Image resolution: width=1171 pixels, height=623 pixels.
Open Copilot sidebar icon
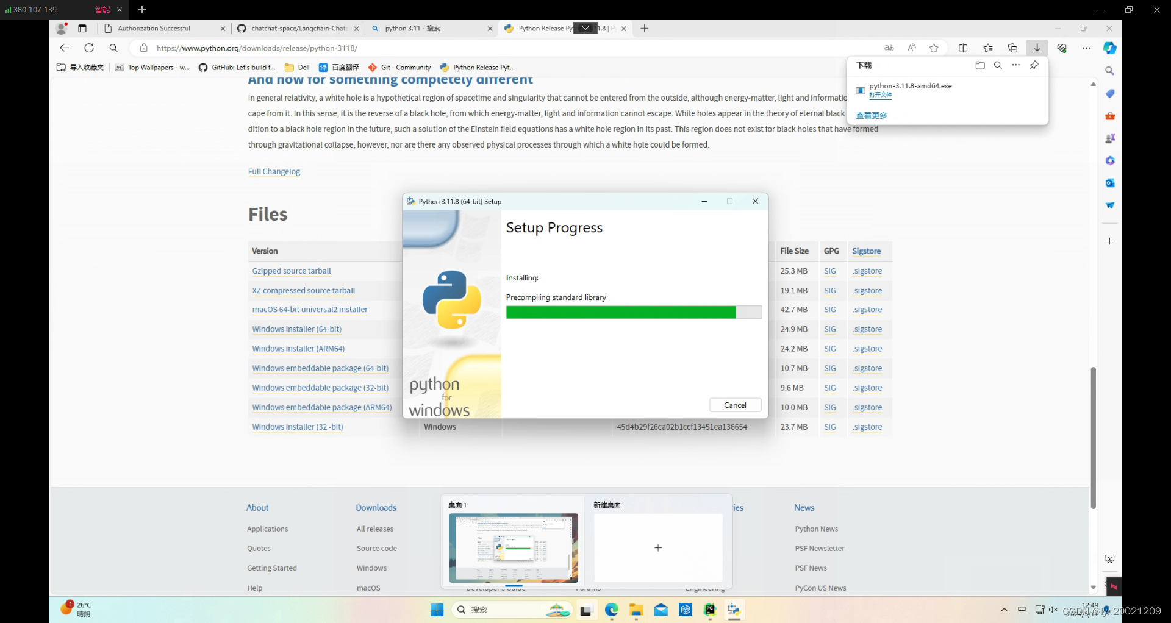1110,48
